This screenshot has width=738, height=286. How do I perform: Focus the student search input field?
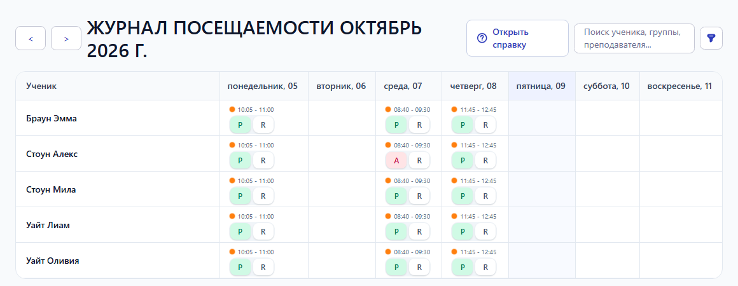click(x=634, y=39)
